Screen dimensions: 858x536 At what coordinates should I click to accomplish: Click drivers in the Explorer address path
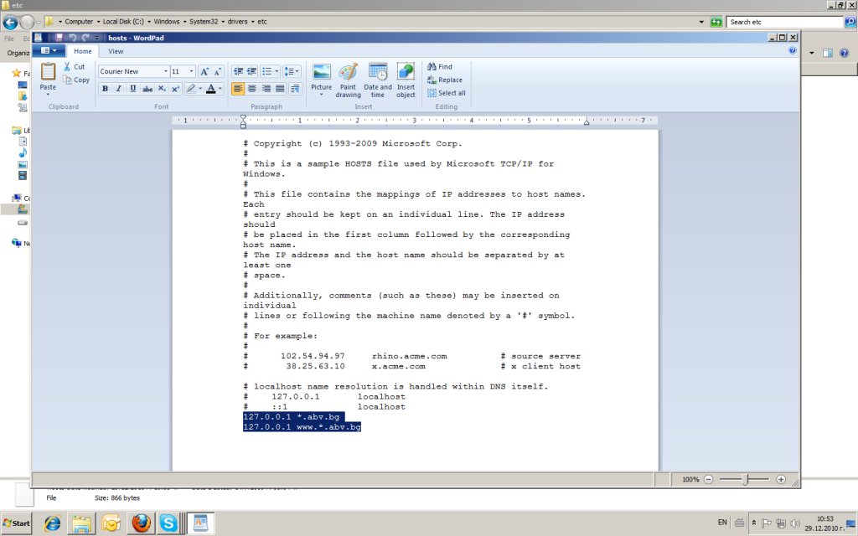tap(237, 22)
